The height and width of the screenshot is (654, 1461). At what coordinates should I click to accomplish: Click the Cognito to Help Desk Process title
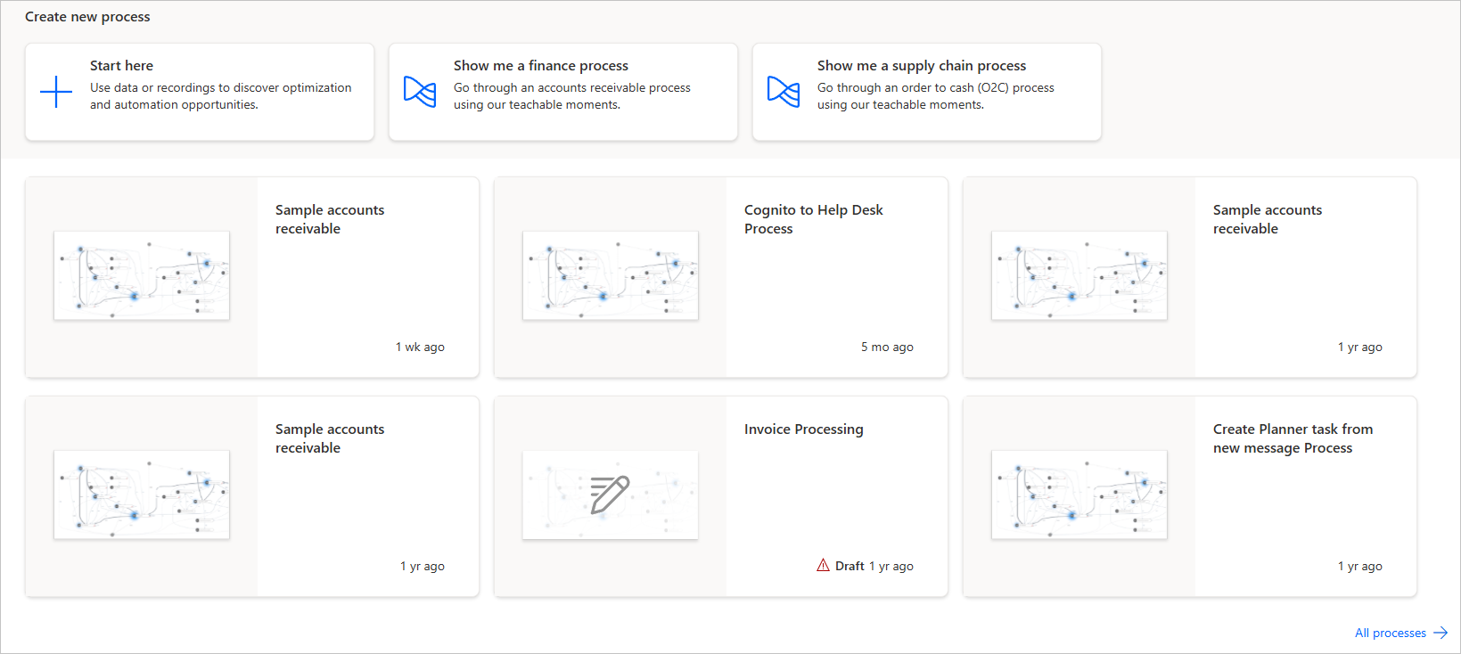coord(813,219)
